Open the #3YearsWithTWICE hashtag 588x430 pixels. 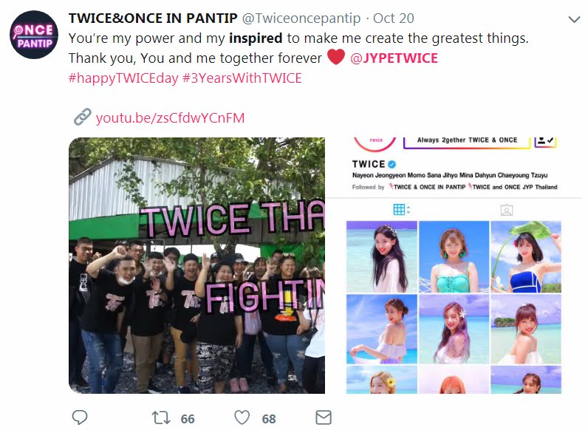click(x=242, y=78)
